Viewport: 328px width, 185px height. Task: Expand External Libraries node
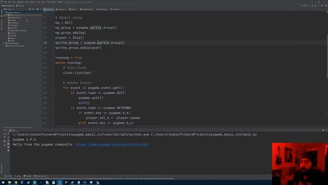(4, 43)
